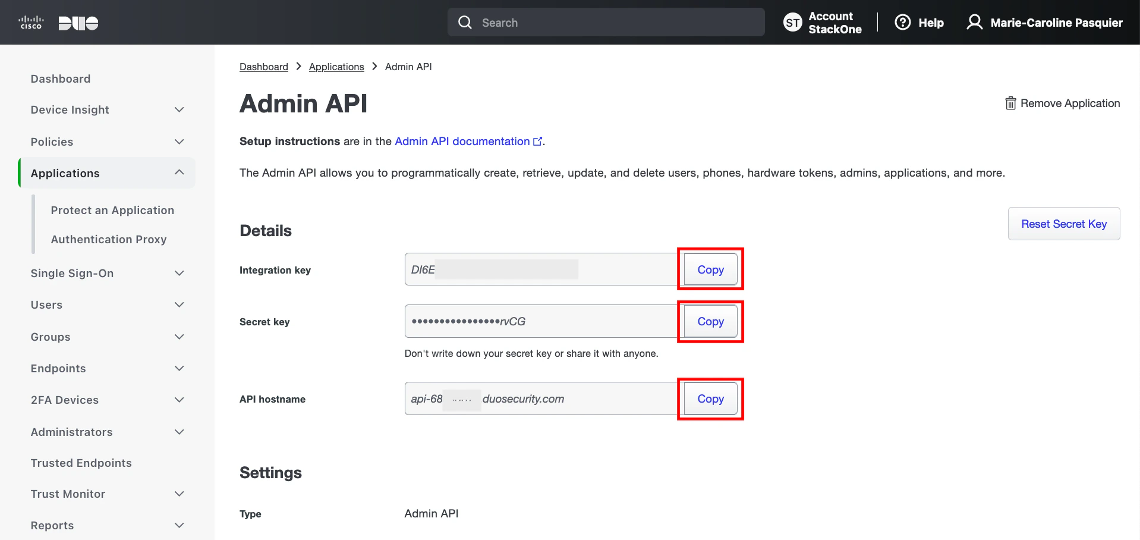Open Policies in the sidebar

52,142
